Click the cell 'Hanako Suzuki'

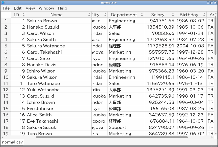(59, 27)
